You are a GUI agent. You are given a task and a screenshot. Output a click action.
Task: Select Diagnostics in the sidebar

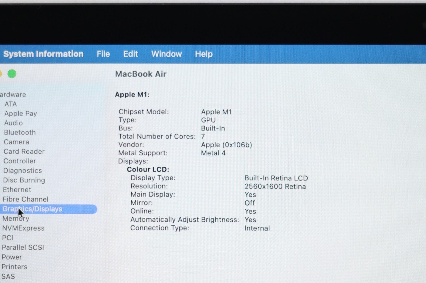23,170
